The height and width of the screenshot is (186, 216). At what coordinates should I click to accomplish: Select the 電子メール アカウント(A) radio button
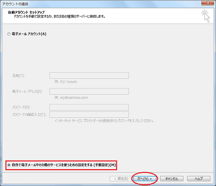tap(9, 34)
